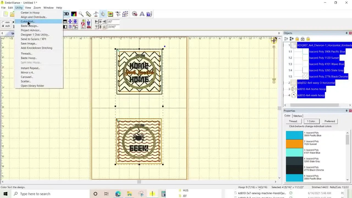
Task: Select the Ruler measurement tool
Action: (x=89, y=14)
